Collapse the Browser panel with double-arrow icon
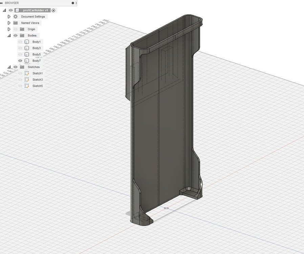The width and height of the screenshot is (304, 254). click(x=2, y=3)
